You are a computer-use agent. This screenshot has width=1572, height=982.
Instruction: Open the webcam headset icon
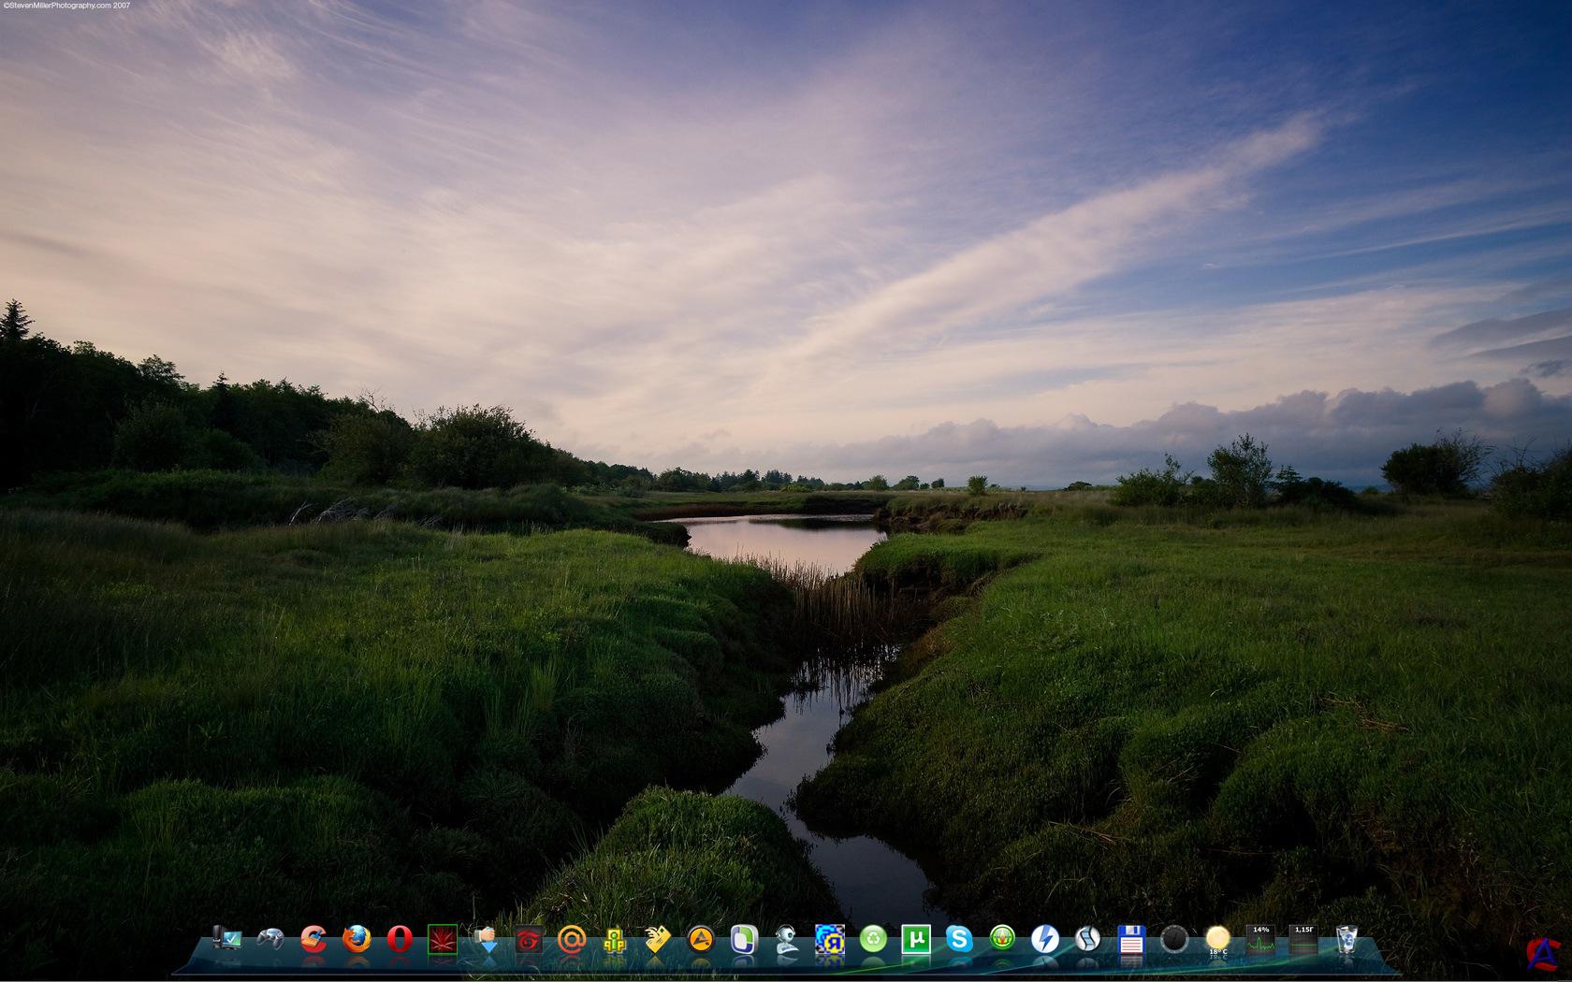coord(787,939)
